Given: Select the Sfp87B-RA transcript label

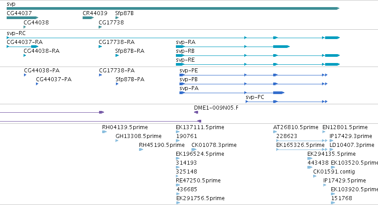Looking at the screenshot, I should [x=130, y=51].
